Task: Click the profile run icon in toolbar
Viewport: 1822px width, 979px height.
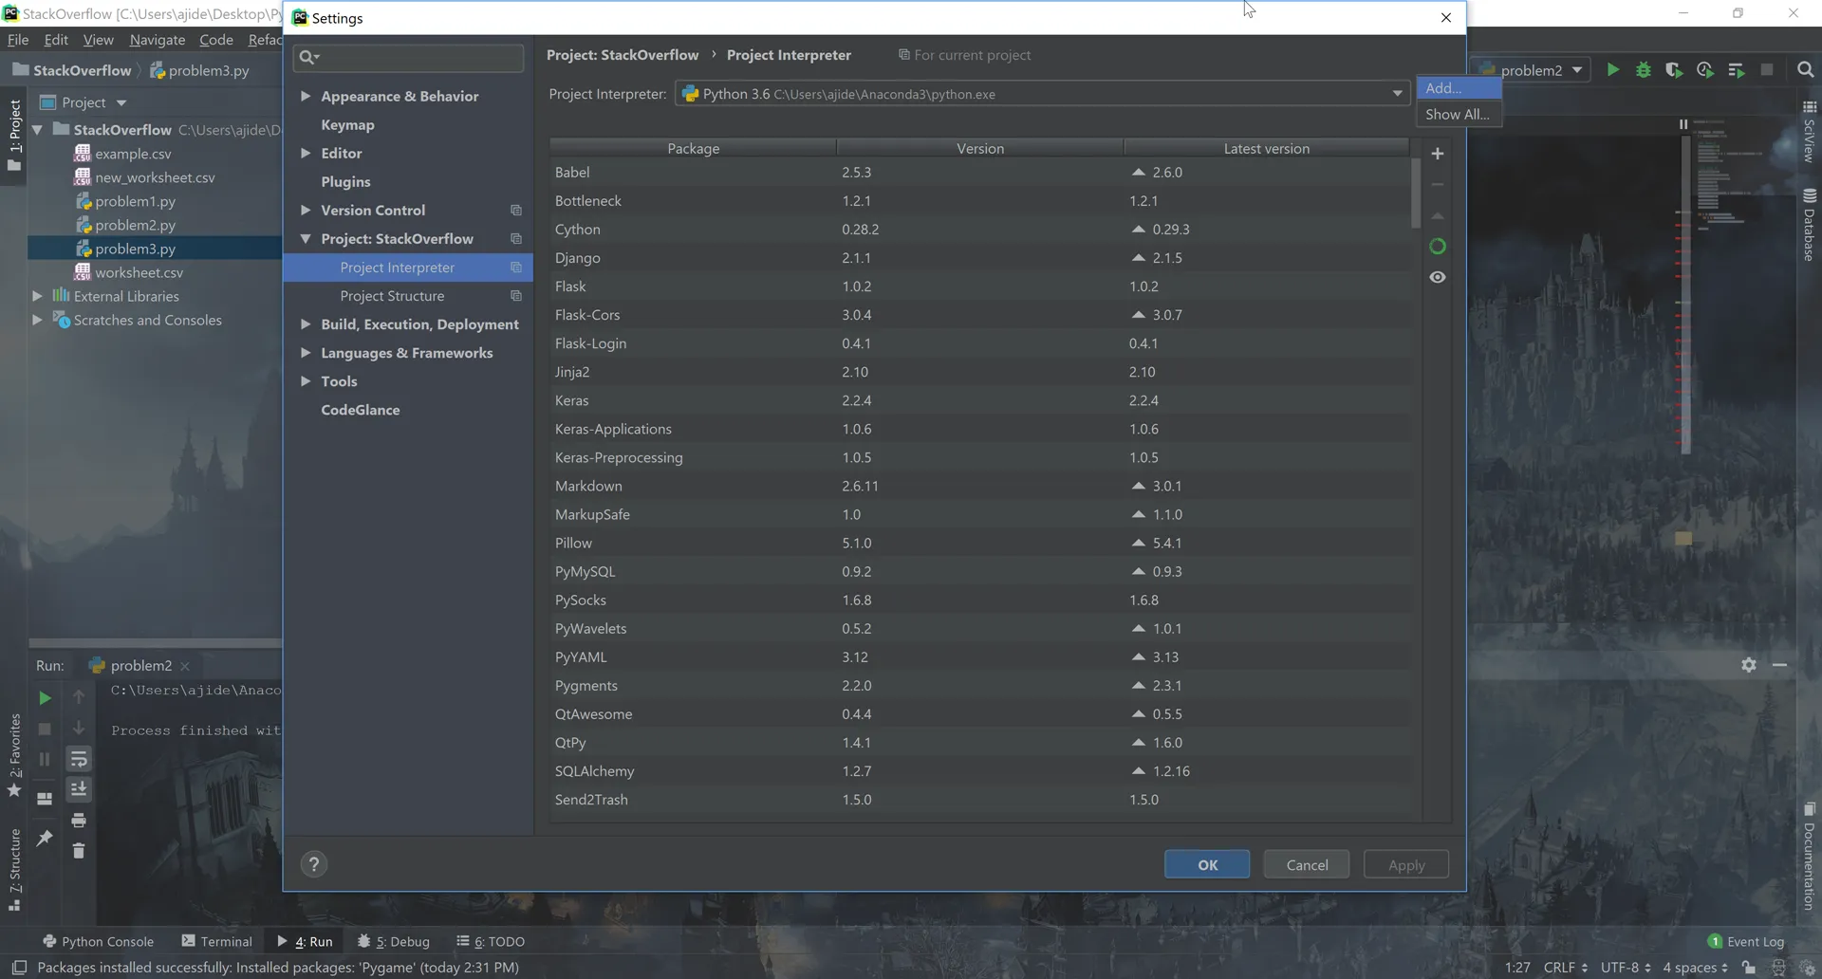Action: 1705,69
